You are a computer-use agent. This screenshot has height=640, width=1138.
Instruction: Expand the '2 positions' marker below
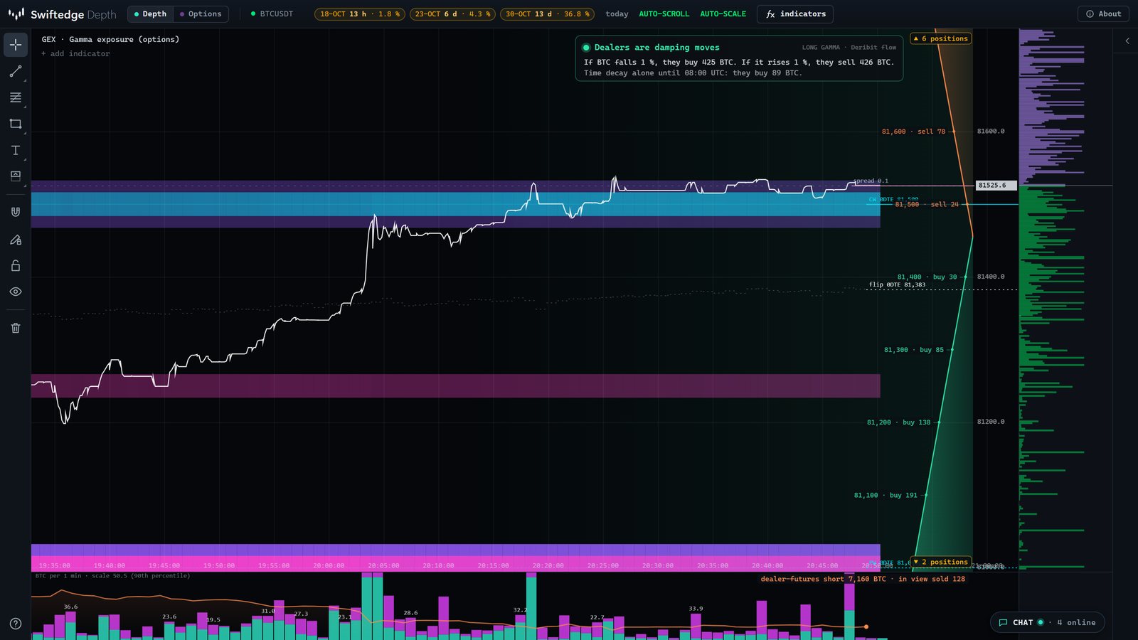941,562
